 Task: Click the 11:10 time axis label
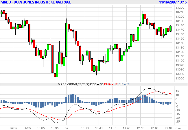(113, 128)
